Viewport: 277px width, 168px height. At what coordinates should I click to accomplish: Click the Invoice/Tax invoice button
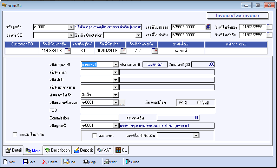(x=237, y=15)
